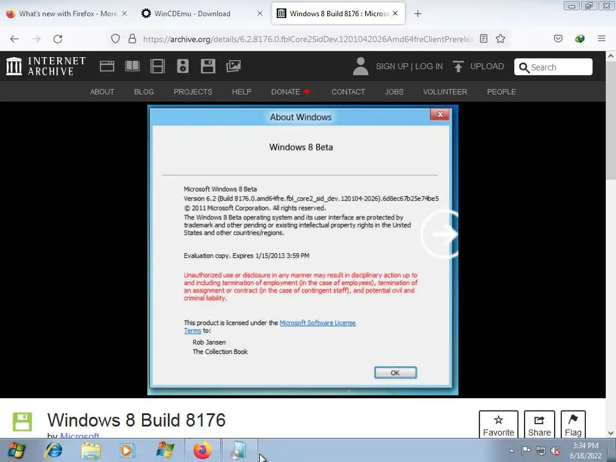Click the Favorite button
This screenshot has height=462, width=616.
coord(499,425)
